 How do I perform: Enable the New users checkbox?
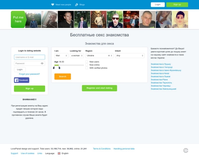pyautogui.click(x=87, y=61)
